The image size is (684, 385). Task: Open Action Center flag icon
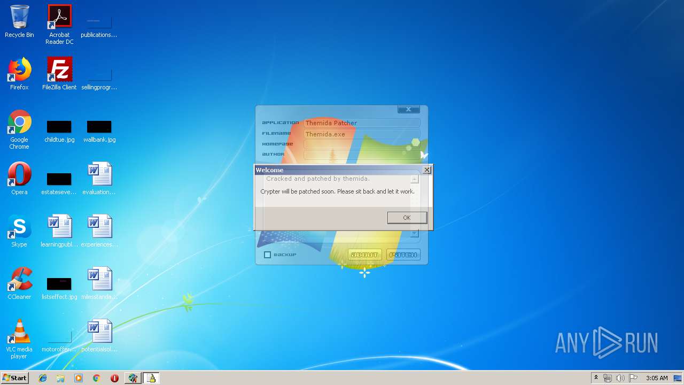pos(633,378)
